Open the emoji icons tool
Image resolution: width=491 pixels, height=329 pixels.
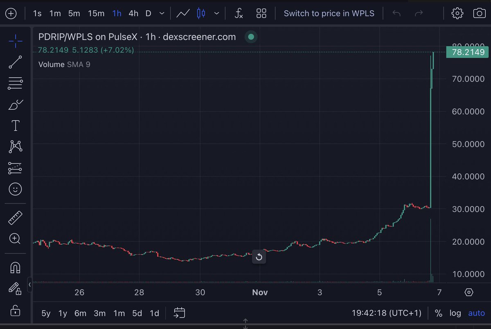[16, 189]
